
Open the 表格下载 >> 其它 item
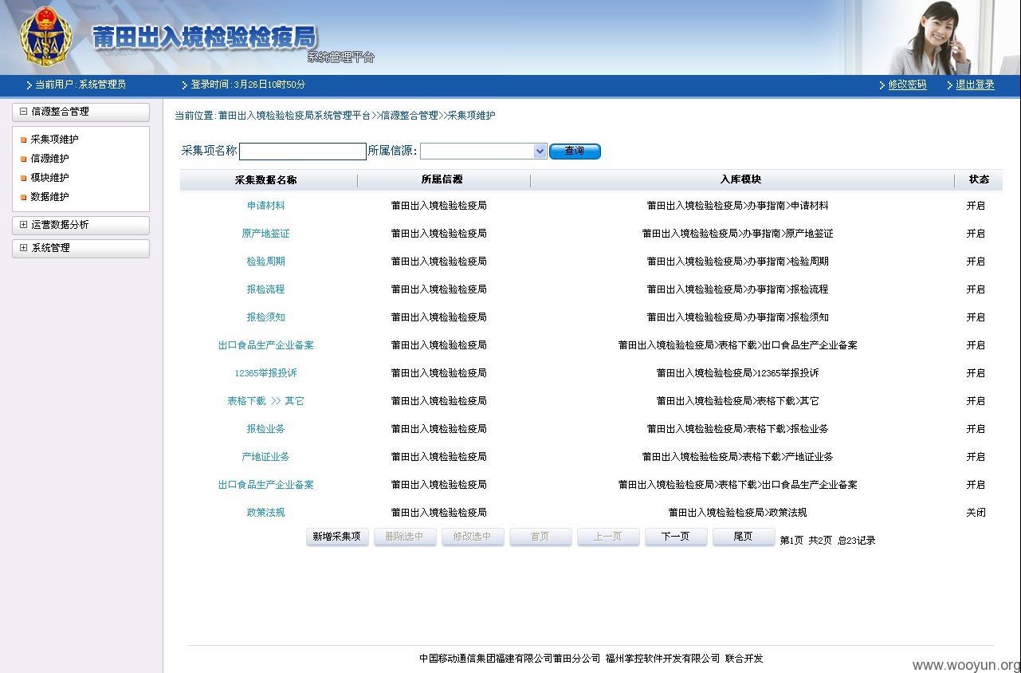coord(265,401)
